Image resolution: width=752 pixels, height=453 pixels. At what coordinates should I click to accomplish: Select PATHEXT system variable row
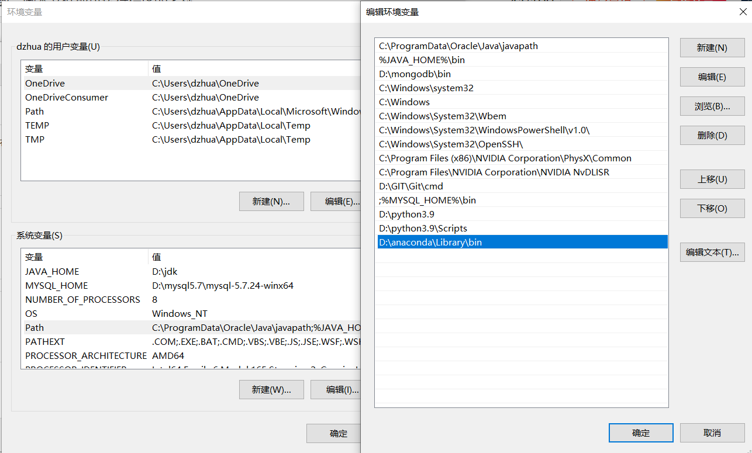(191, 341)
